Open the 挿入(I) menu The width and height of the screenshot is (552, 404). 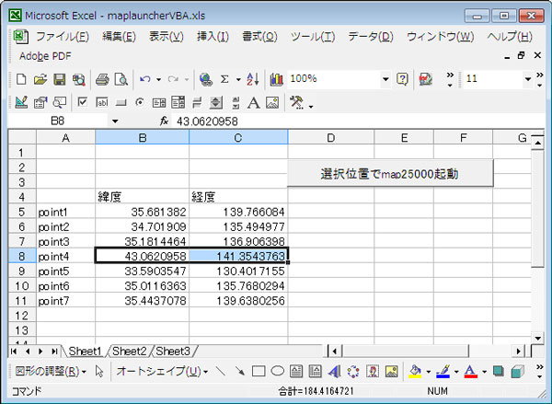(x=213, y=36)
